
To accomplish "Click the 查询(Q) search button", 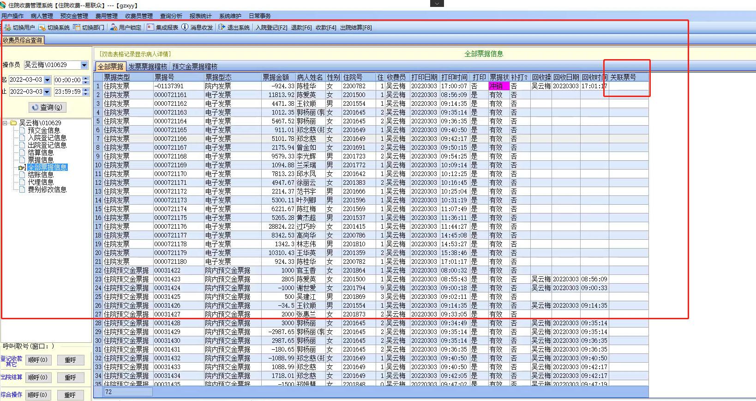I will click(x=48, y=108).
